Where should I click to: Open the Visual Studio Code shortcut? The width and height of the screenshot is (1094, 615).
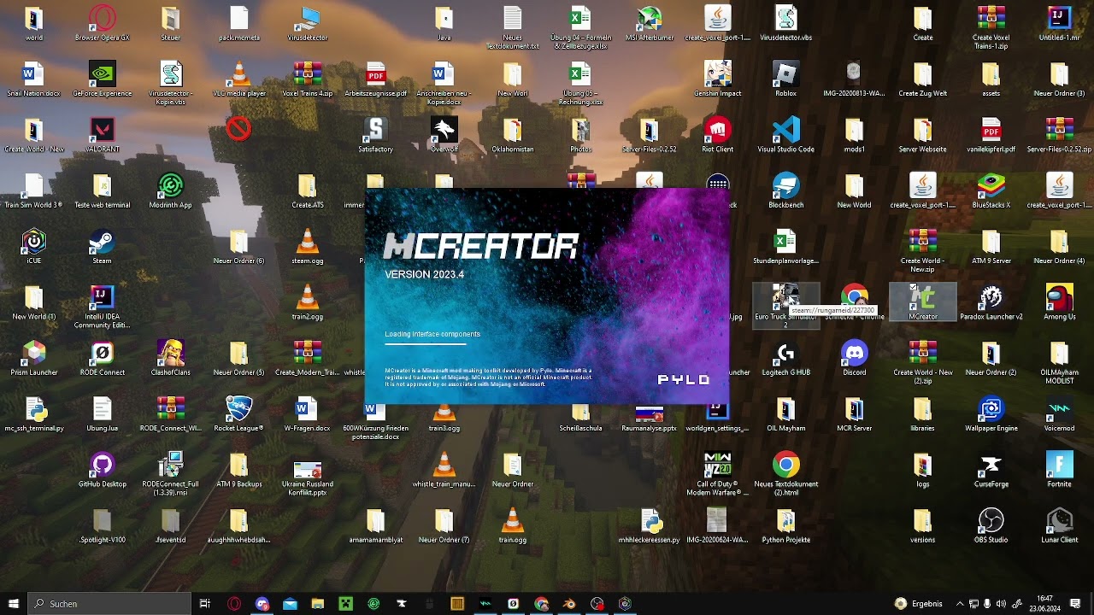(x=785, y=135)
